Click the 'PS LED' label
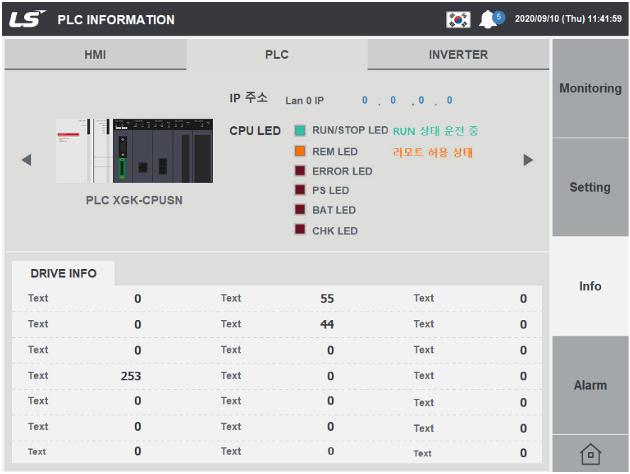 [331, 190]
